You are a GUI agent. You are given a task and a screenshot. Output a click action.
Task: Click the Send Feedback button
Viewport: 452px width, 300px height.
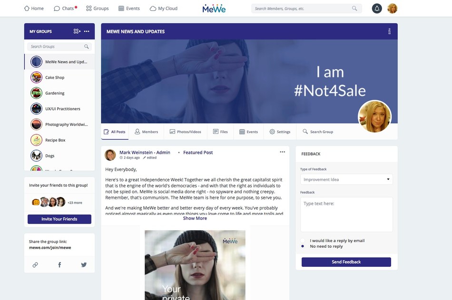point(346,262)
